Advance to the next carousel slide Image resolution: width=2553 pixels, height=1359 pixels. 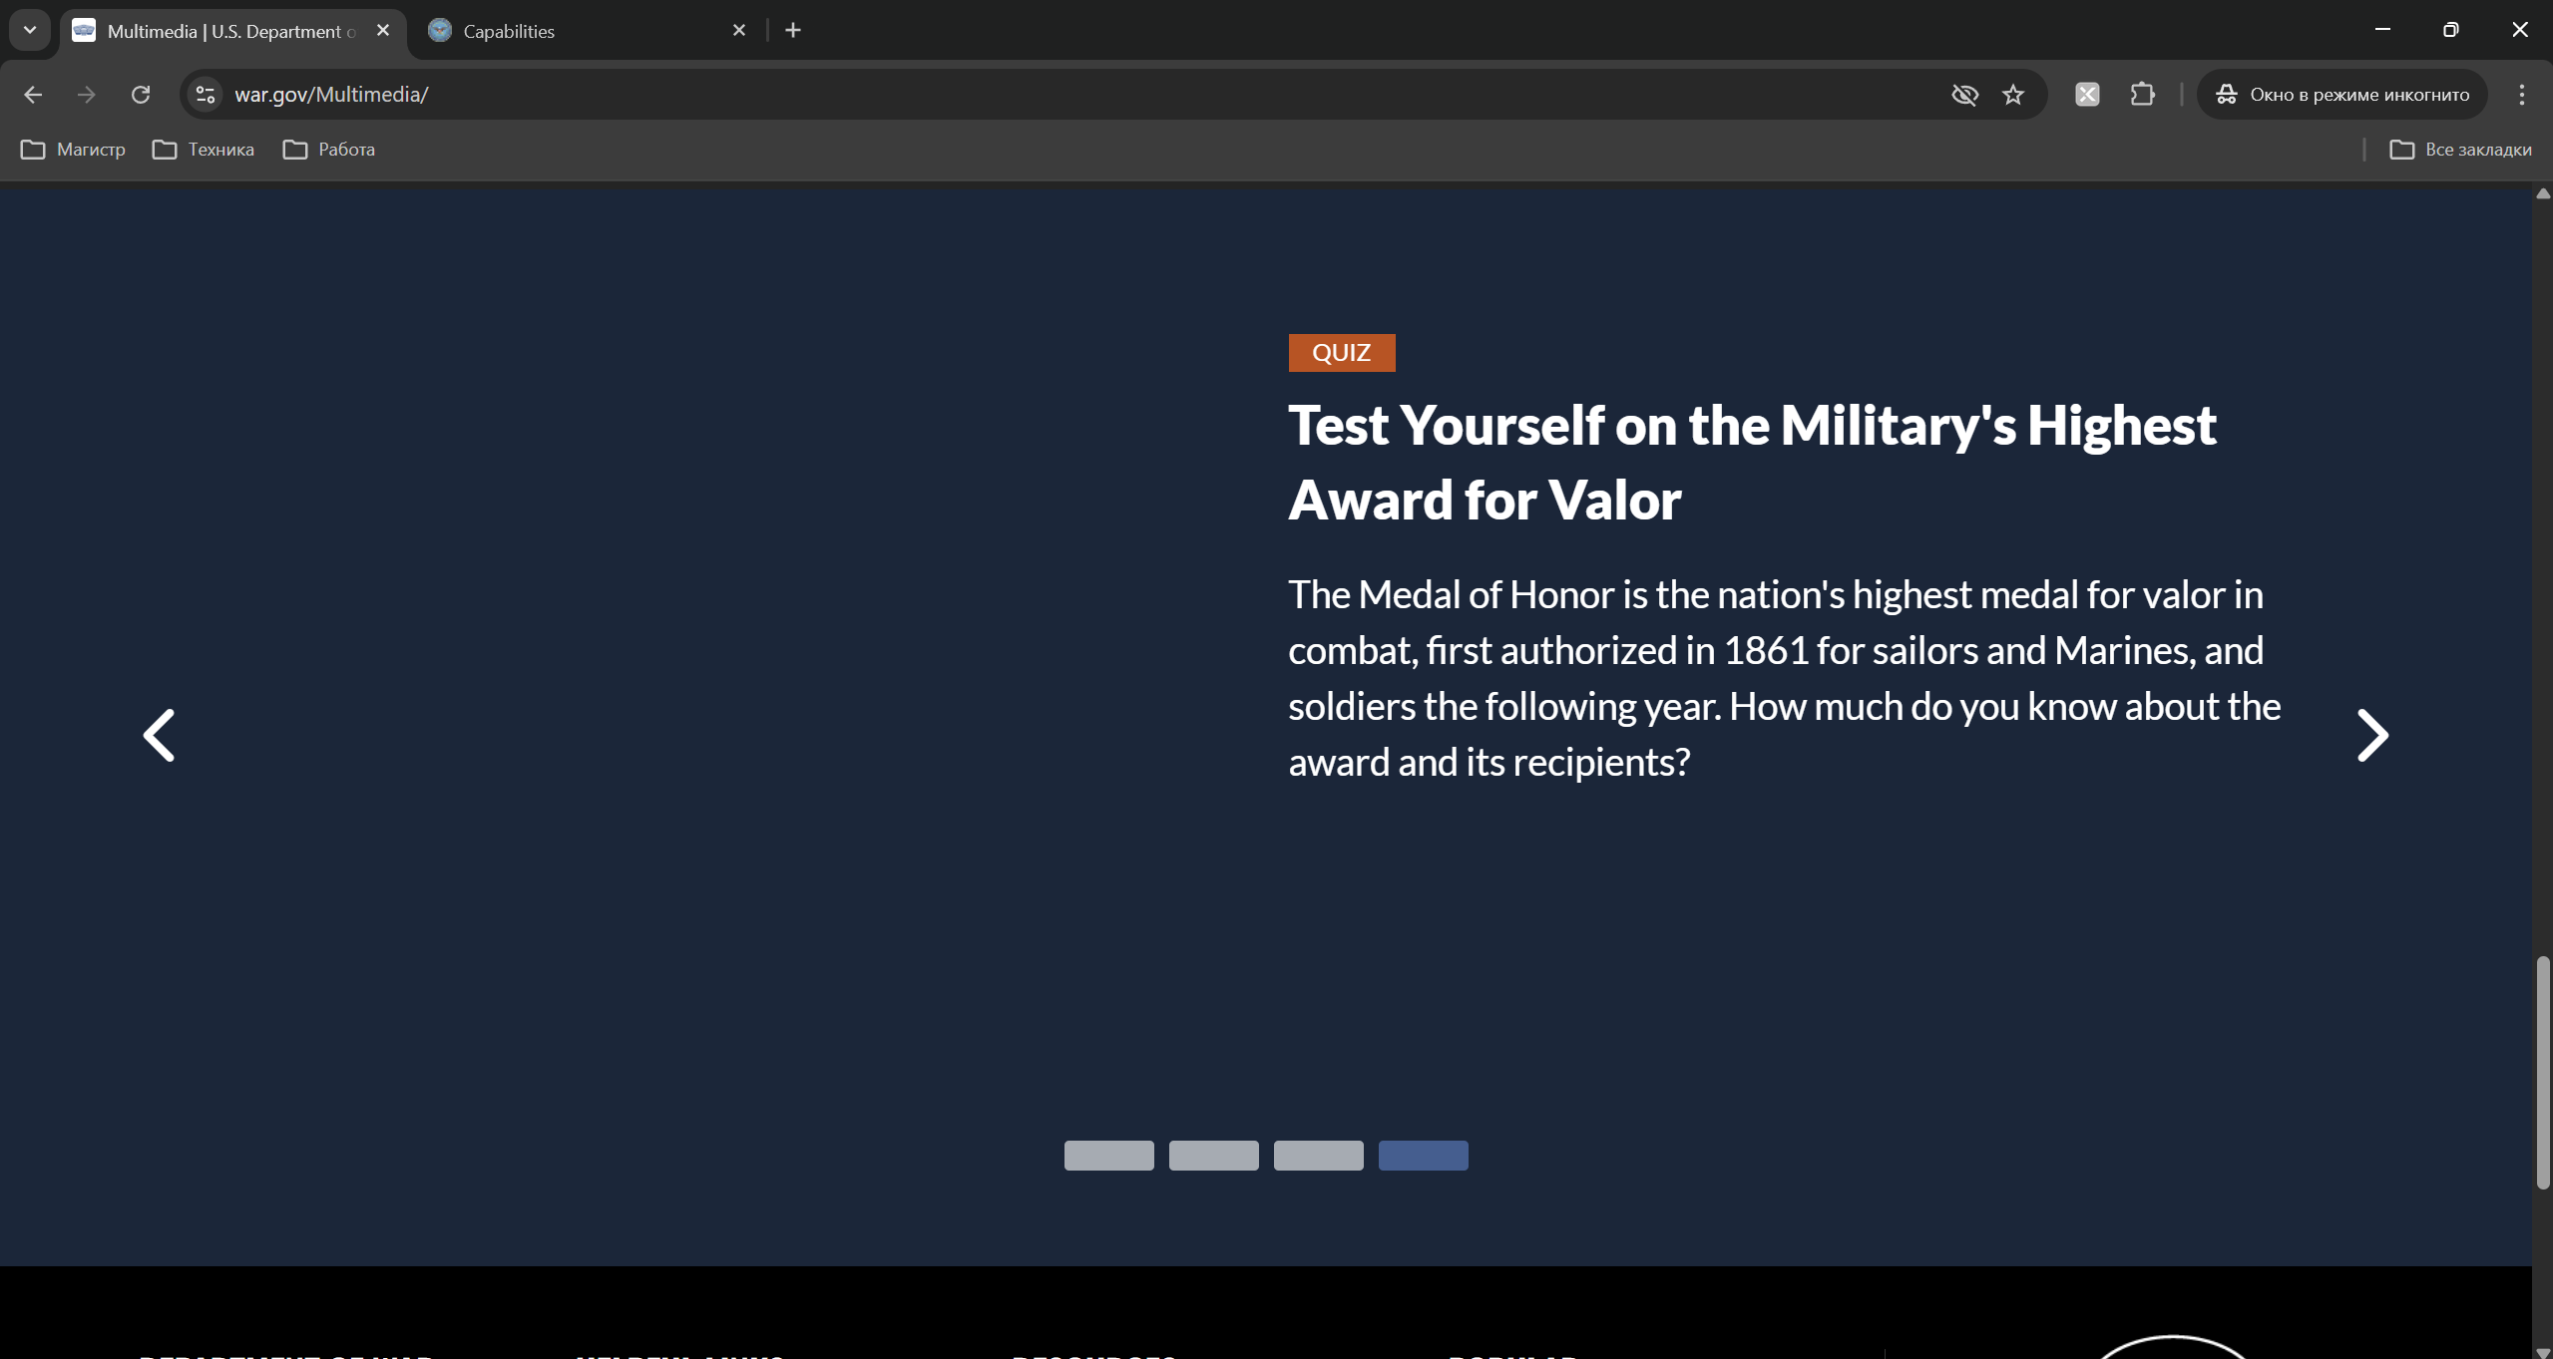(2371, 736)
